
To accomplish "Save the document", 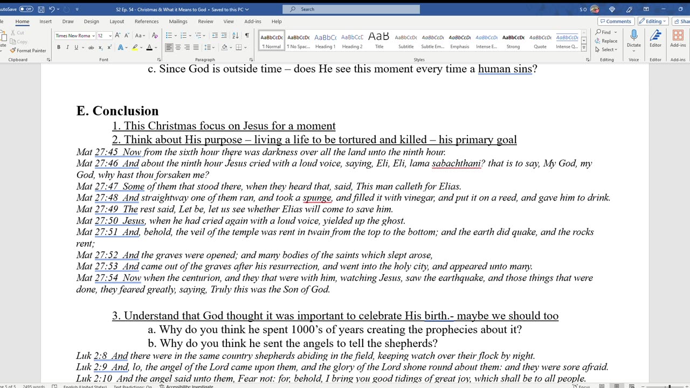I will coord(41,9).
